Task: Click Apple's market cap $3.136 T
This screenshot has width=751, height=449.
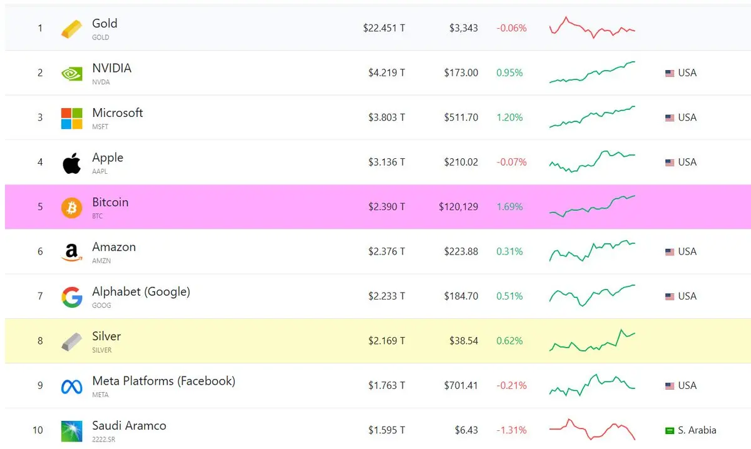Action: click(x=387, y=163)
